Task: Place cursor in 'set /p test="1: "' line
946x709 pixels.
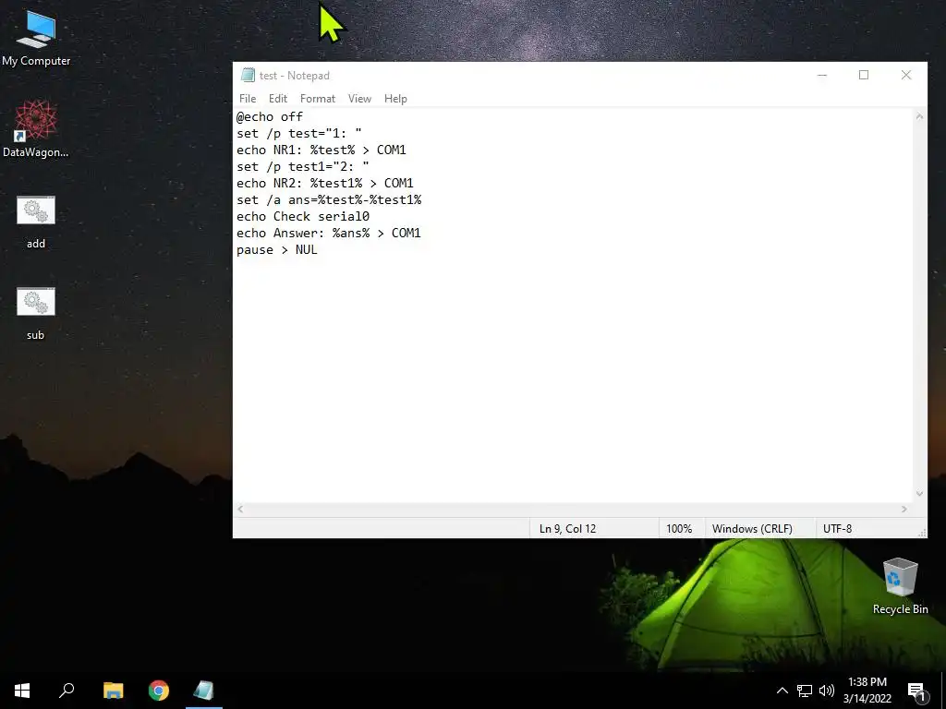Action: tap(298, 133)
